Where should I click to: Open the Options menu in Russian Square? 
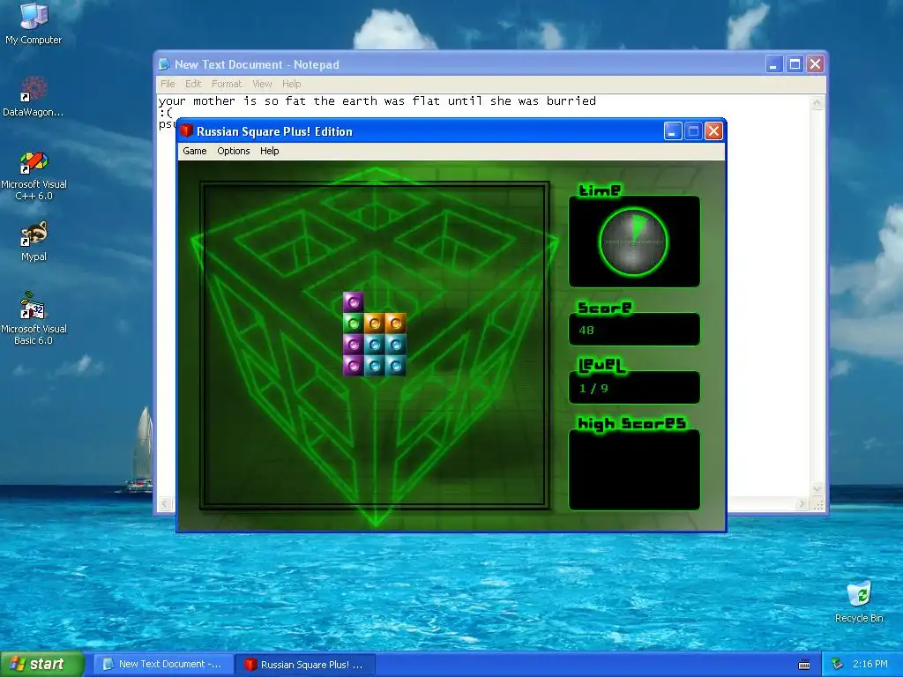233,151
